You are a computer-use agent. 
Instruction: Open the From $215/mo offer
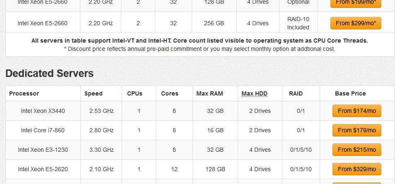(357, 150)
